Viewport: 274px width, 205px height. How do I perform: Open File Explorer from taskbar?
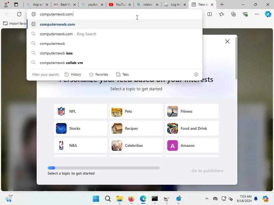coord(120,199)
